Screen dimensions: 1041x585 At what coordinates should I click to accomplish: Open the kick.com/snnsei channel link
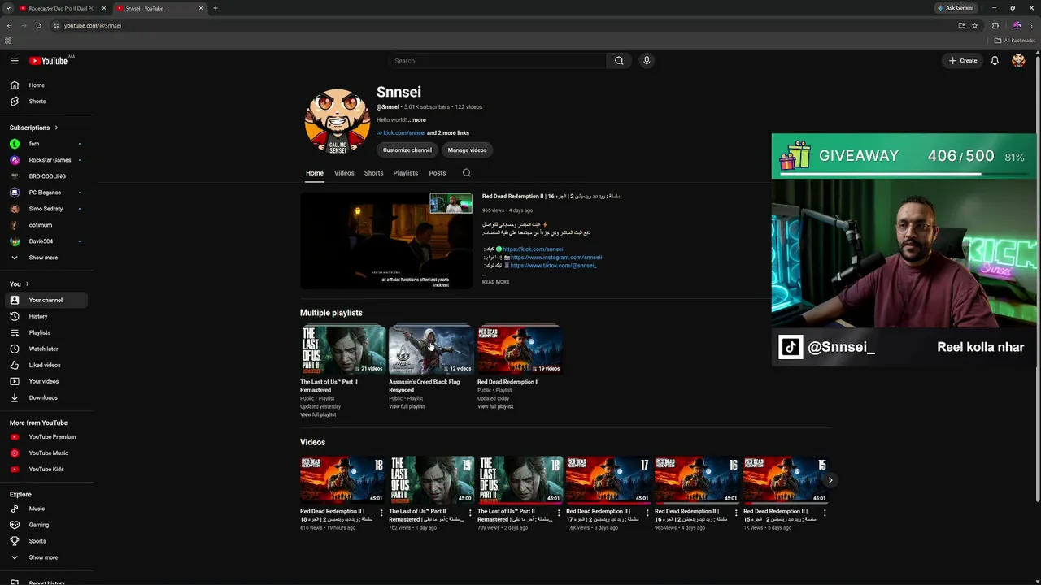point(404,133)
